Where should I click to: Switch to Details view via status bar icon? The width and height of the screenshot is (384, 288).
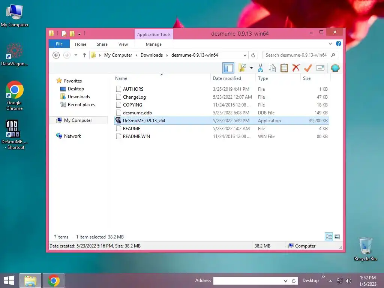click(328, 237)
